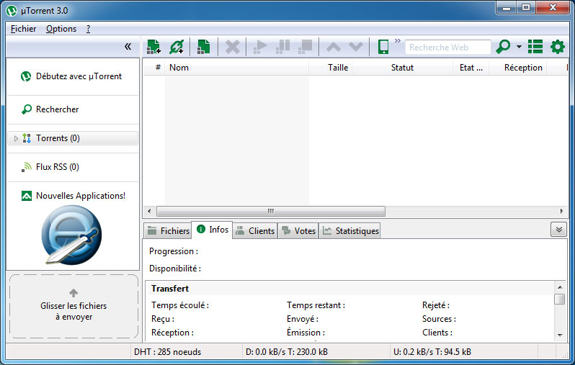Open the search engine dropdown arrow
The height and width of the screenshot is (365, 575).
(x=519, y=47)
